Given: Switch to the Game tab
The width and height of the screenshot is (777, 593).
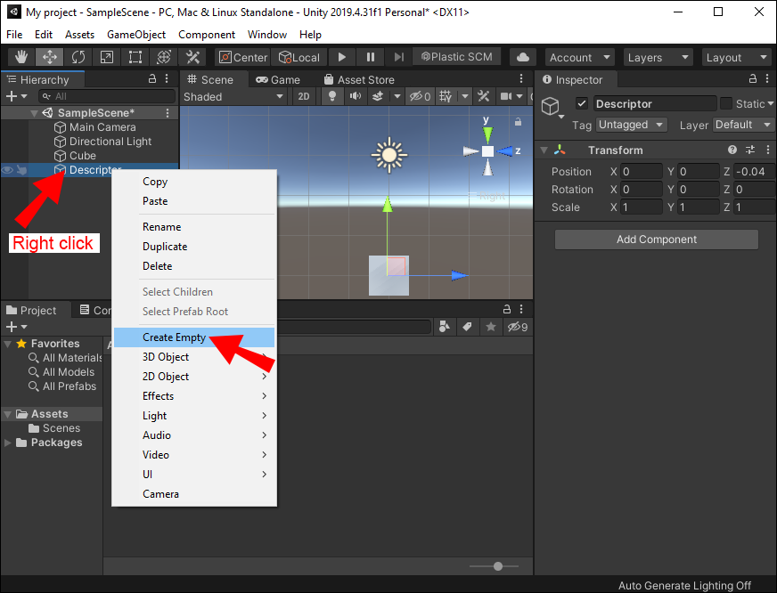Looking at the screenshot, I should (x=278, y=80).
